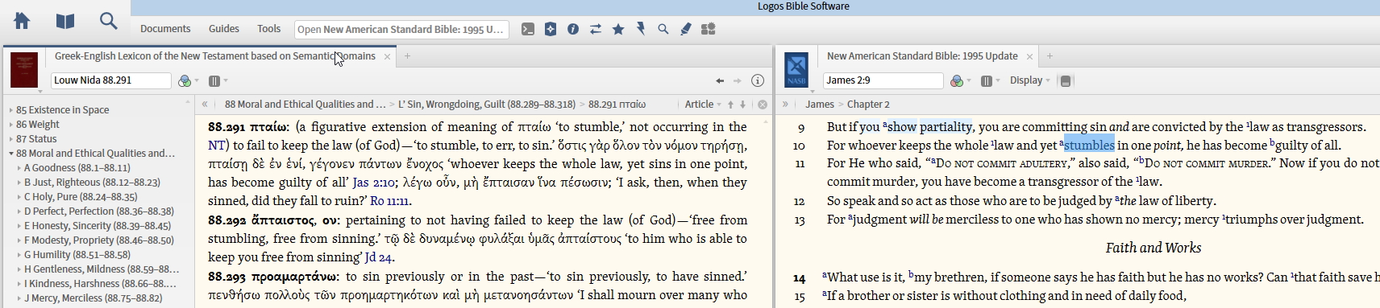Viewport: 1380px width, 308px height.
Task: Open the Display dropdown in NASB panel
Action: [1029, 80]
